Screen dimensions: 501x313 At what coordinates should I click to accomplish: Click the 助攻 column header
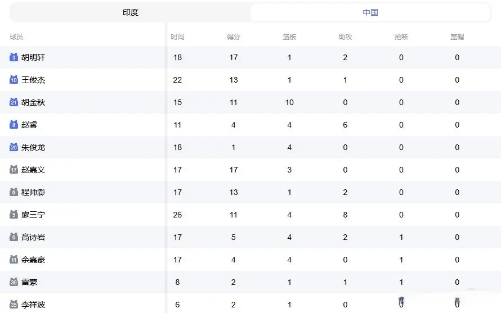point(345,37)
